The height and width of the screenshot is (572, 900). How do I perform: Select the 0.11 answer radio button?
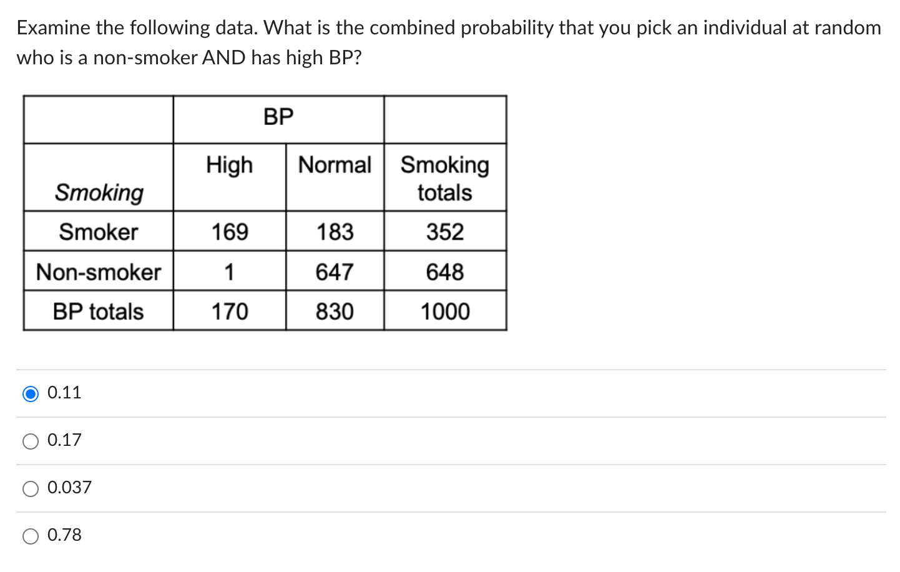pyautogui.click(x=30, y=393)
